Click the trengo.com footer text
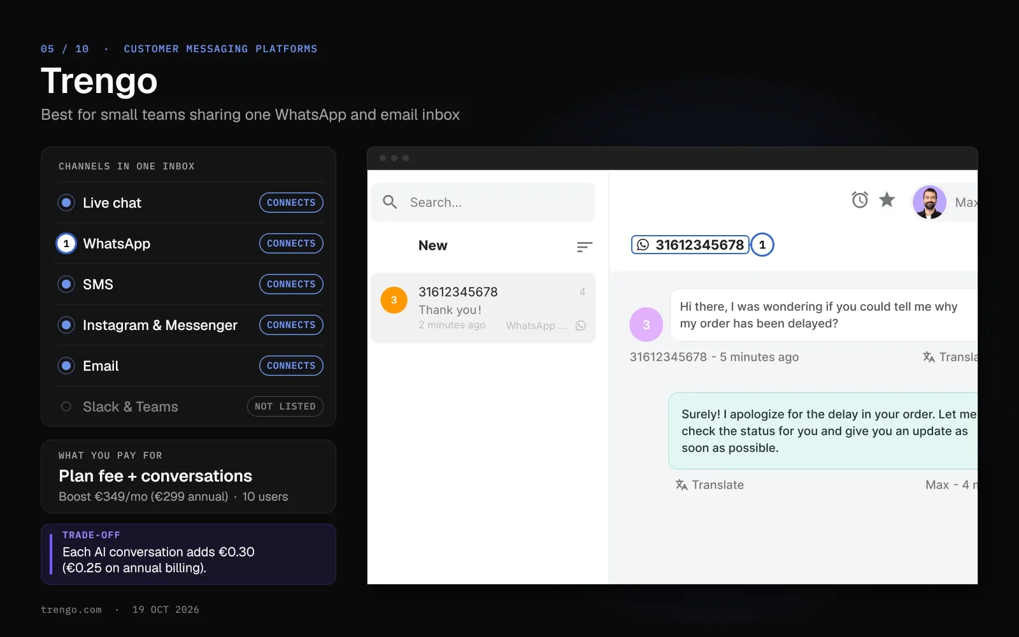 click(x=71, y=610)
